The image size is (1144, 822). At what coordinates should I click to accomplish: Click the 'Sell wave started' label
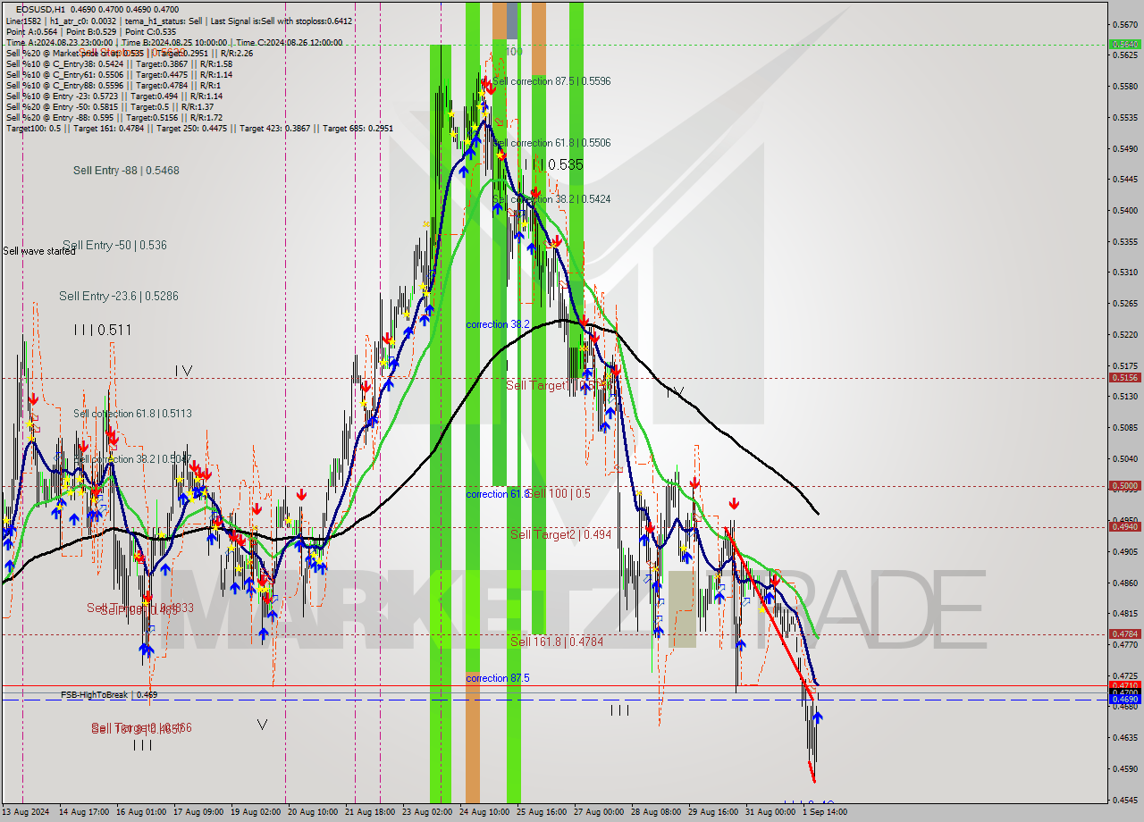coord(39,251)
